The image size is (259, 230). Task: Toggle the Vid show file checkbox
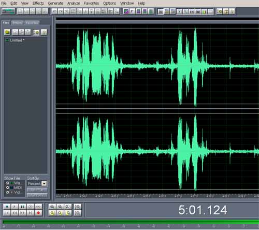7,192
